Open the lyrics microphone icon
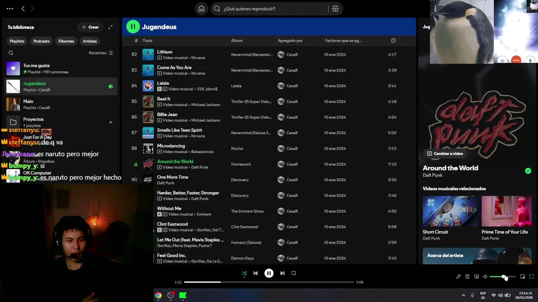Viewport: 538px width, 302px height. (x=459, y=276)
